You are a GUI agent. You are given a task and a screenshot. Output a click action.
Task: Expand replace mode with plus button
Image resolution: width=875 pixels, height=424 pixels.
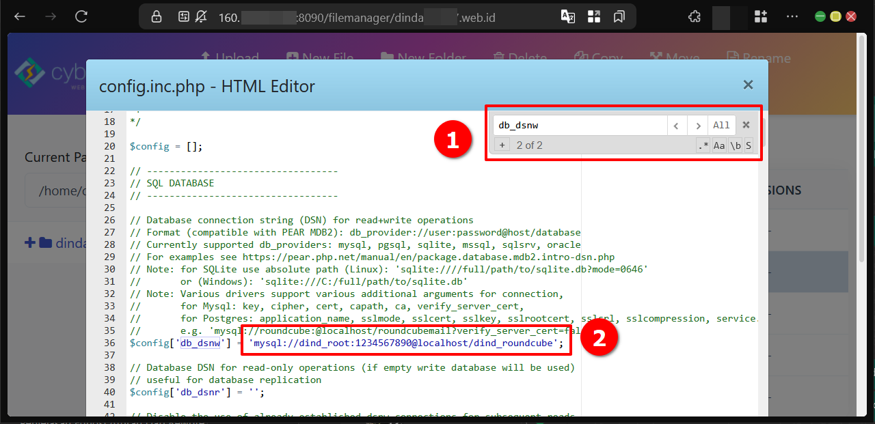[502, 145]
